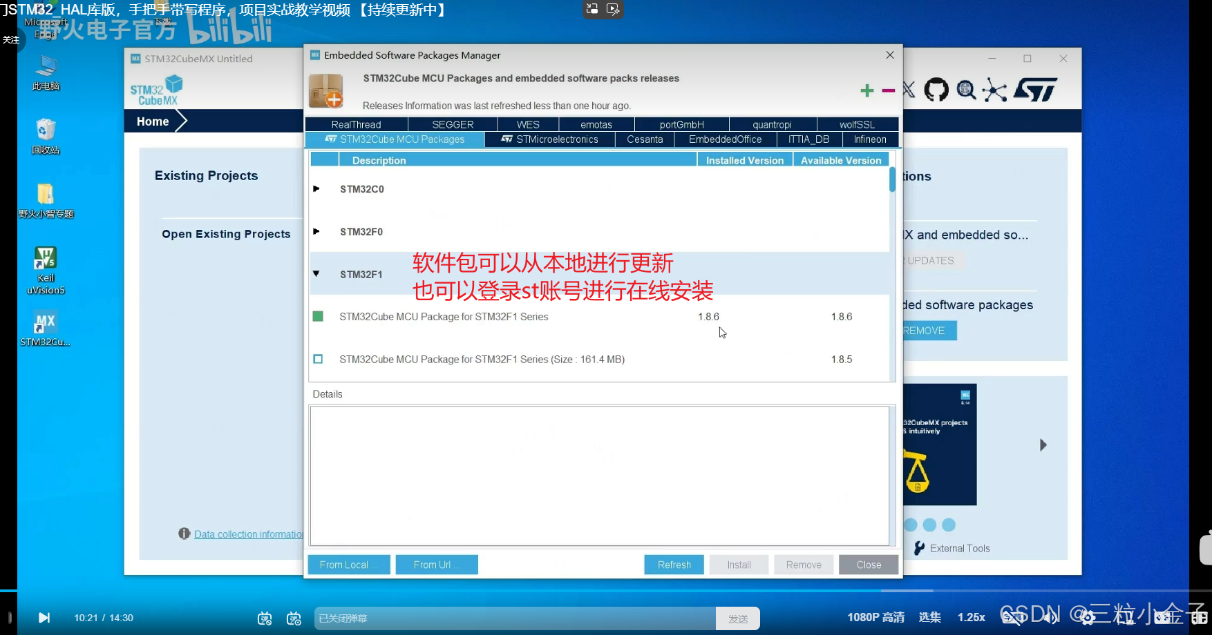Click the video progress bar
Viewport: 1212px width, 635px height.
pos(606,591)
